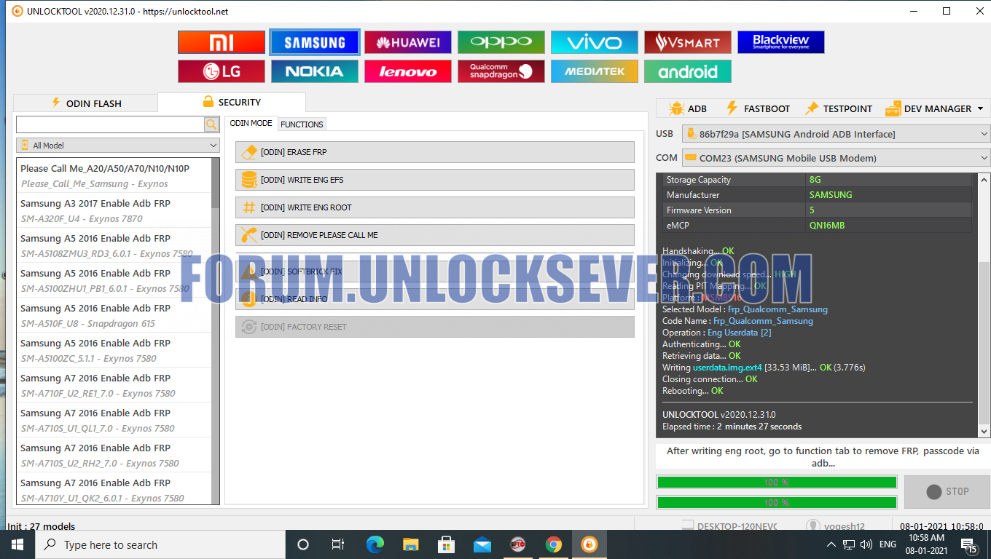Screen dimensions: 991x559
Task: Show hidden system tray icons
Action: pos(831,544)
